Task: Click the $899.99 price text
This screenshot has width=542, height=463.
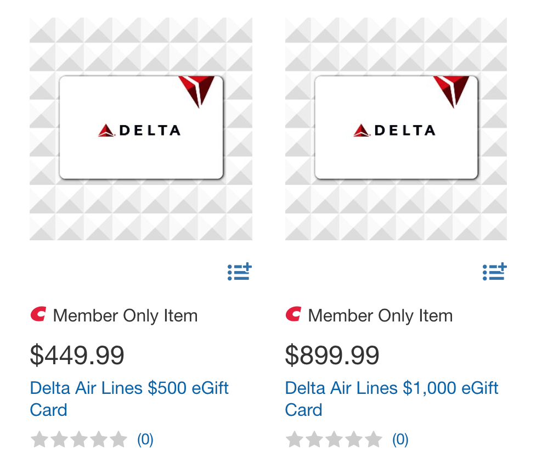Action: tap(332, 355)
